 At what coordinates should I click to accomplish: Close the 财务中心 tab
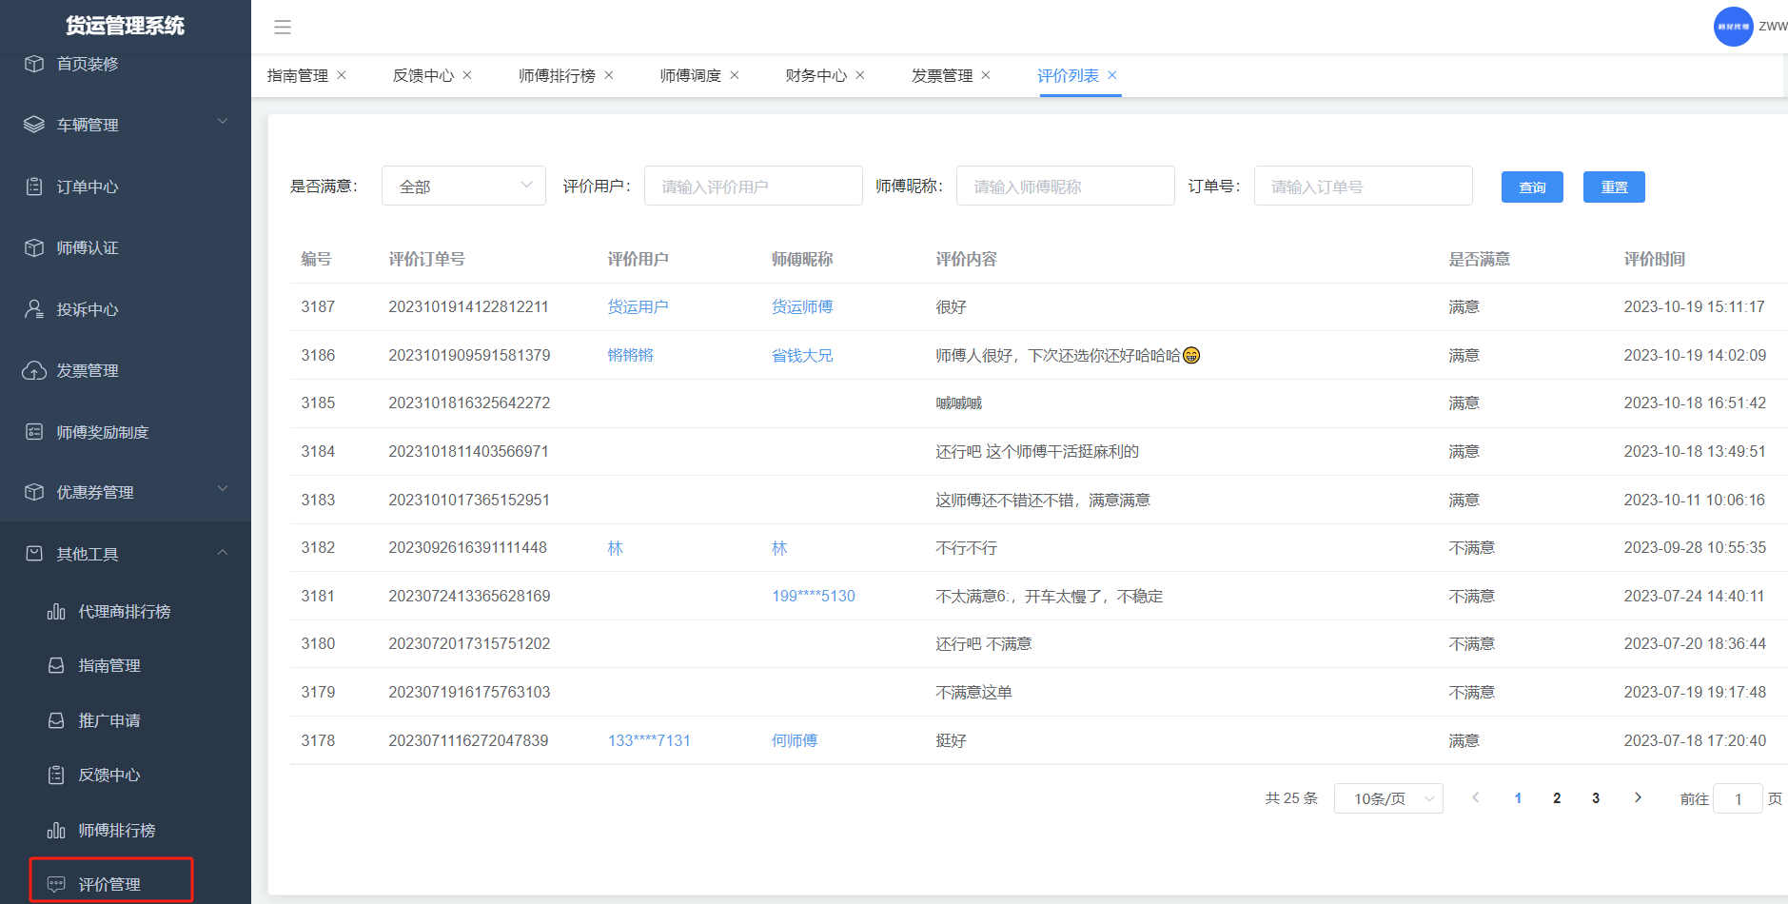click(860, 75)
